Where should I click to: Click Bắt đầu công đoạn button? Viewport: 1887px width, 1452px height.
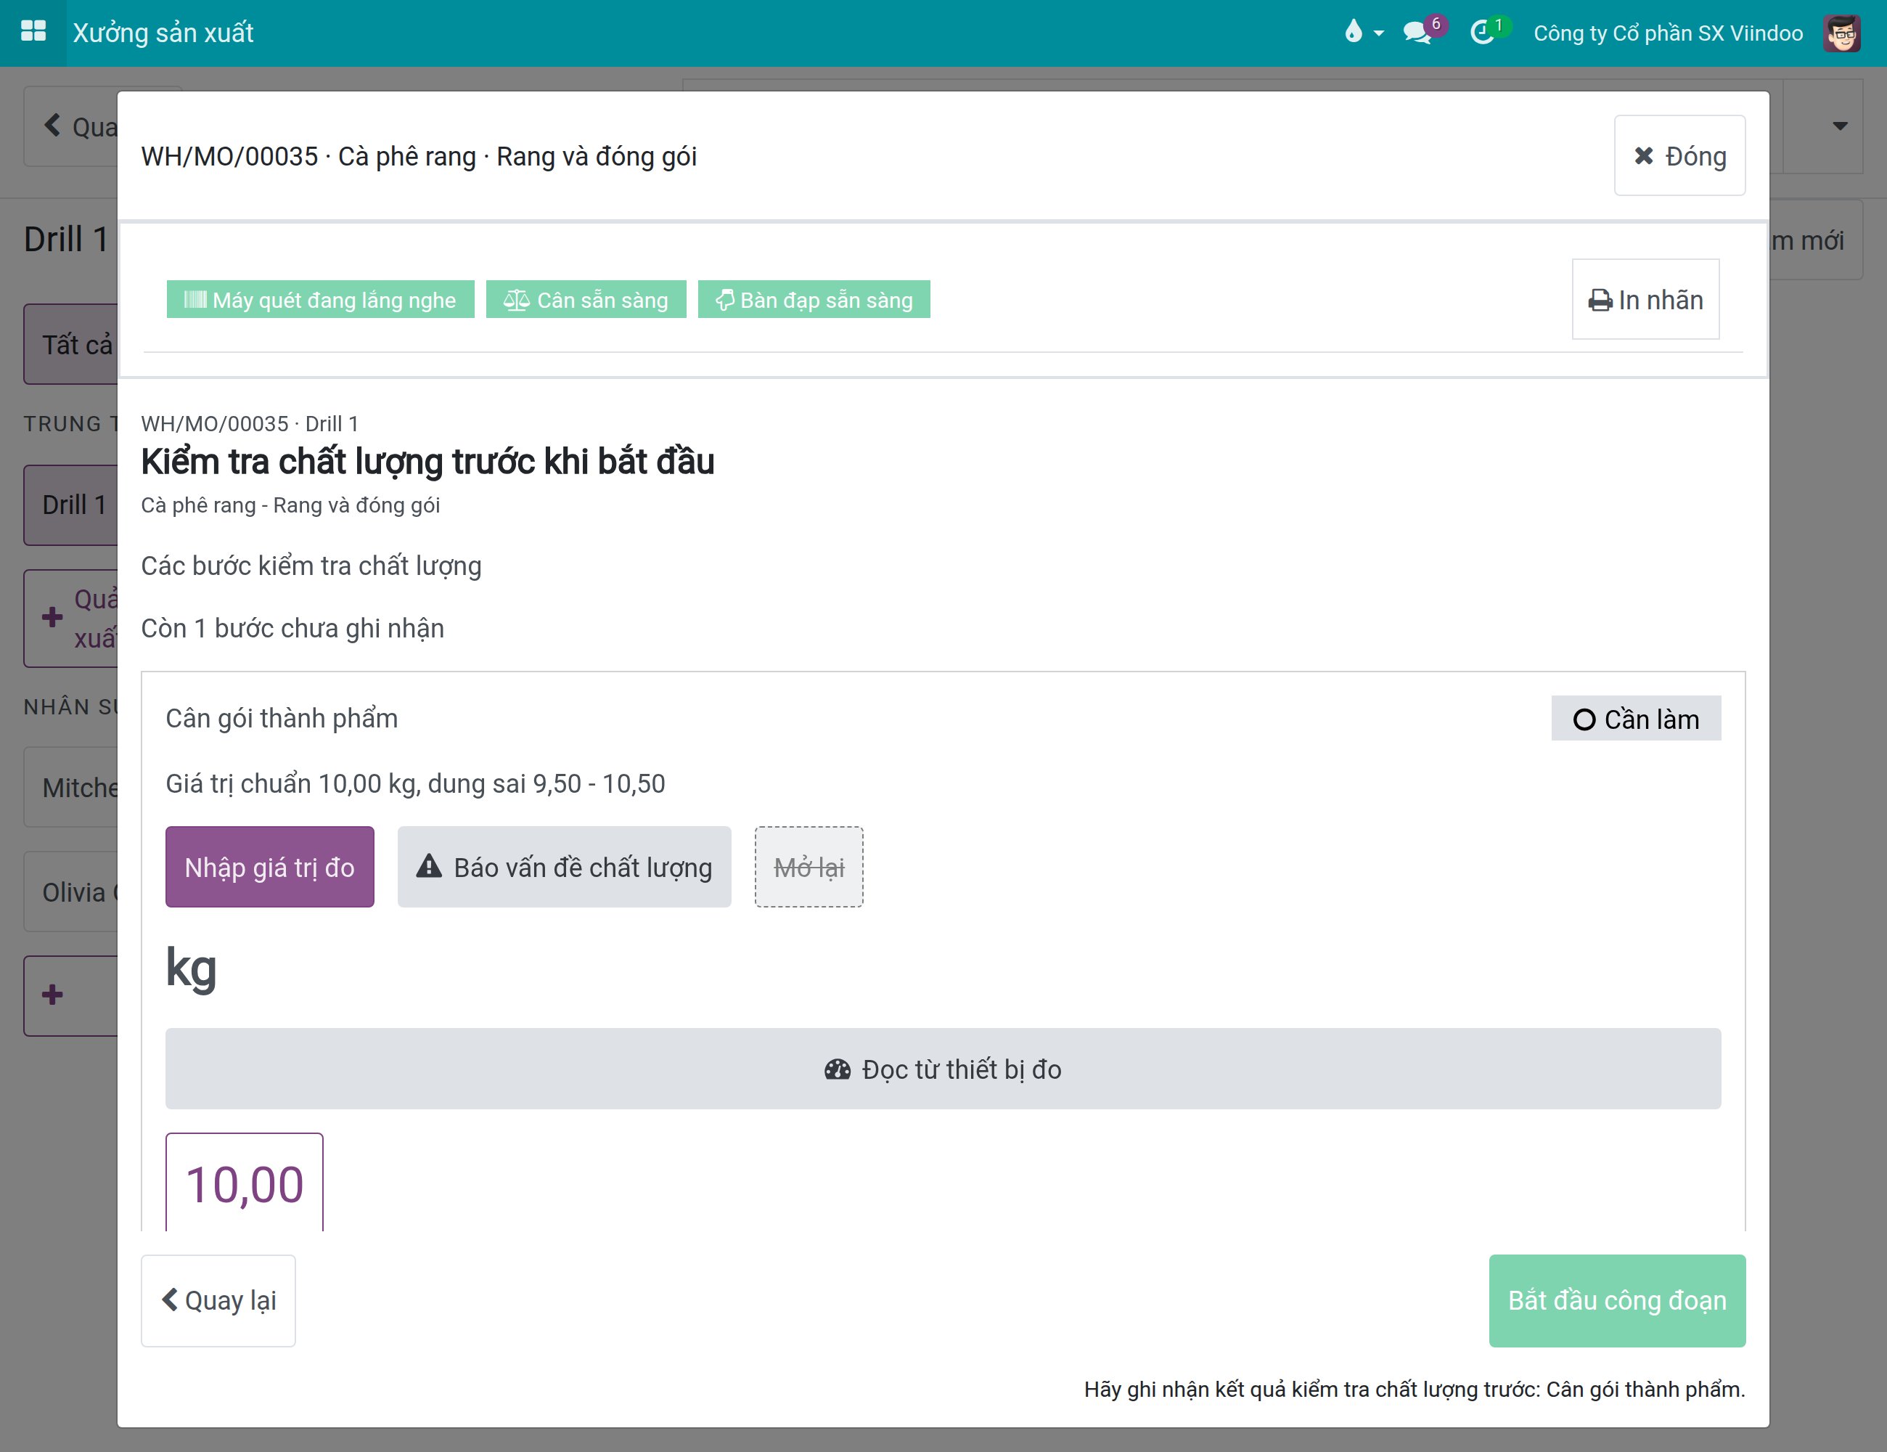(1616, 1300)
